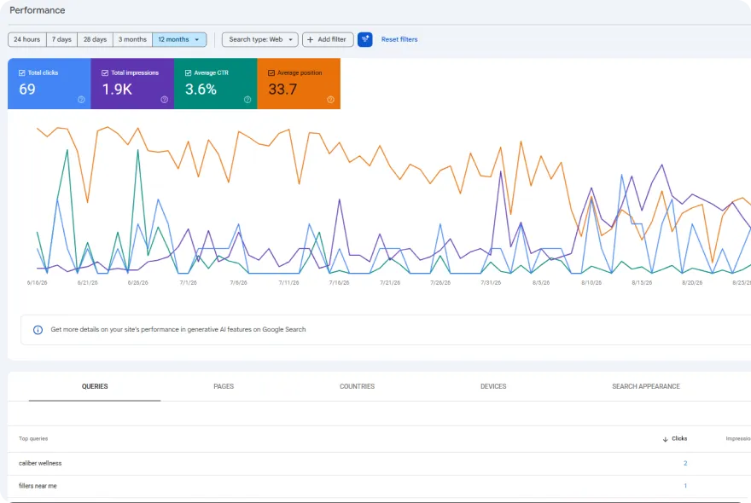
Task: Click the 69 total clicks value
Action: coord(27,90)
